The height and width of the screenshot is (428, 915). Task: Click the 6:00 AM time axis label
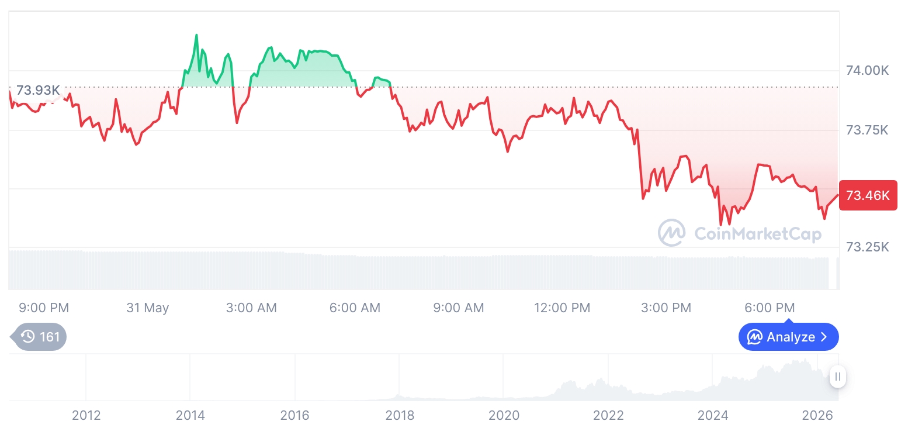355,308
